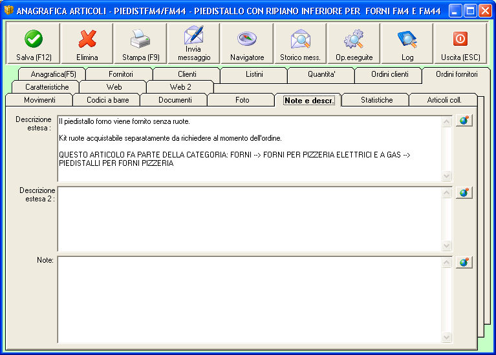Open the Navigatore compass button

(x=247, y=44)
